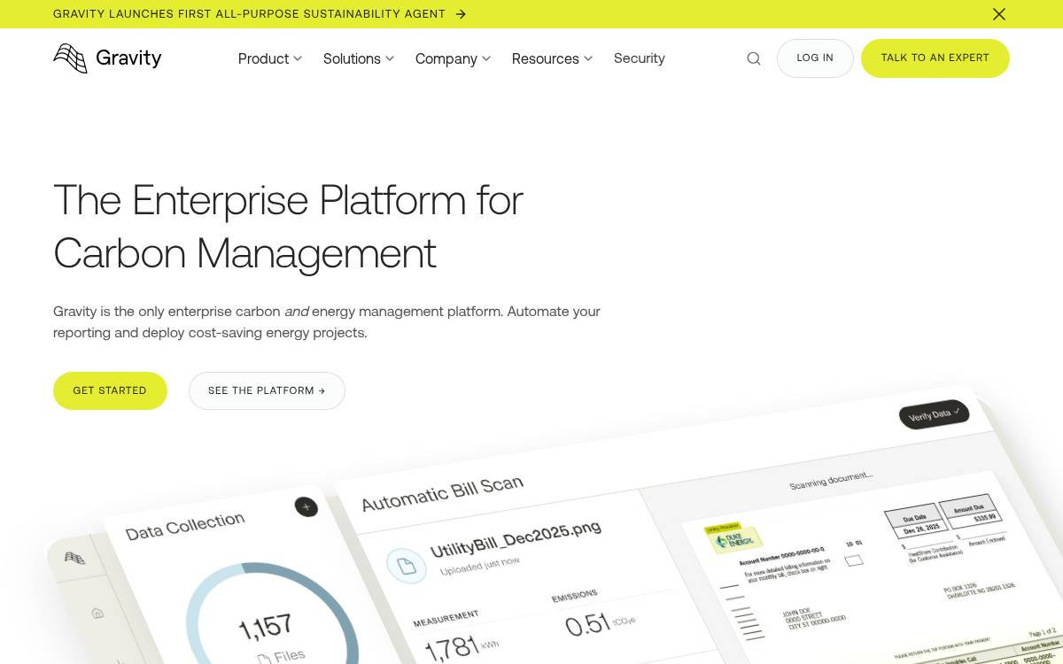
Task: Open the site search magnifier icon
Action: pyautogui.click(x=754, y=58)
